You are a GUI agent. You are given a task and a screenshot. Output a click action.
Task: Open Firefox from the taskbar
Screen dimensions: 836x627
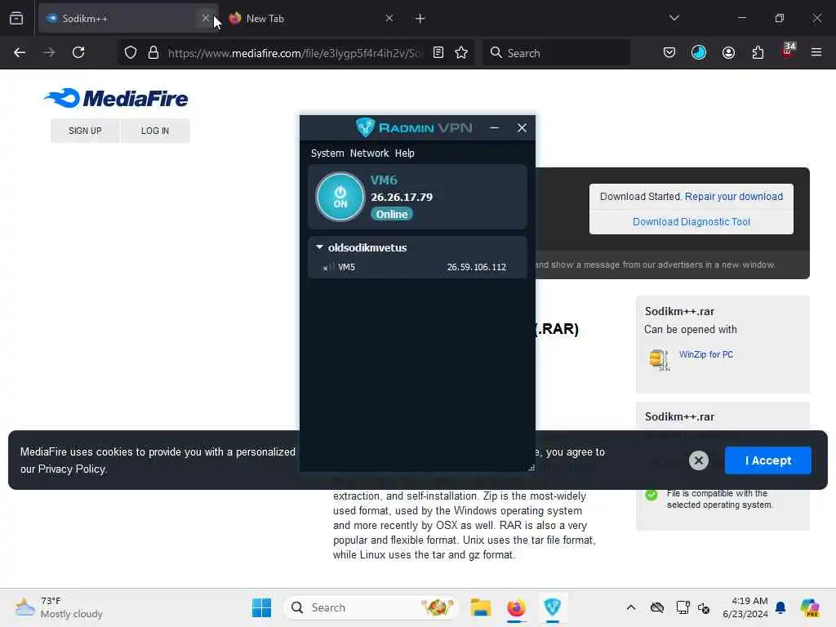(516, 607)
